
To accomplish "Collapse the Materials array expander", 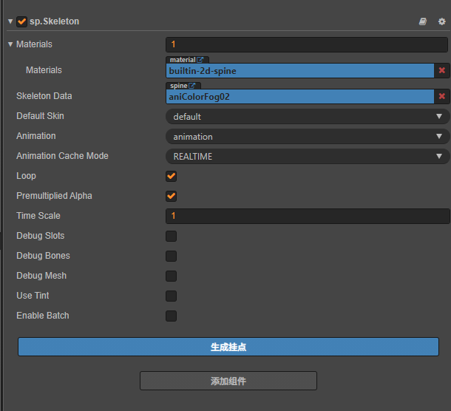I will tap(10, 44).
